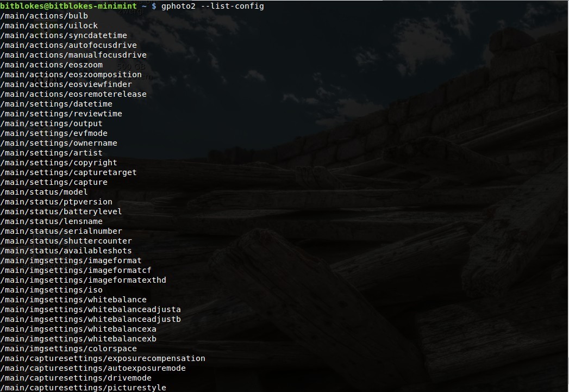The image size is (569, 392).
Task: Select /main/imgsettings/whitebalancexb entry
Action: (78, 339)
